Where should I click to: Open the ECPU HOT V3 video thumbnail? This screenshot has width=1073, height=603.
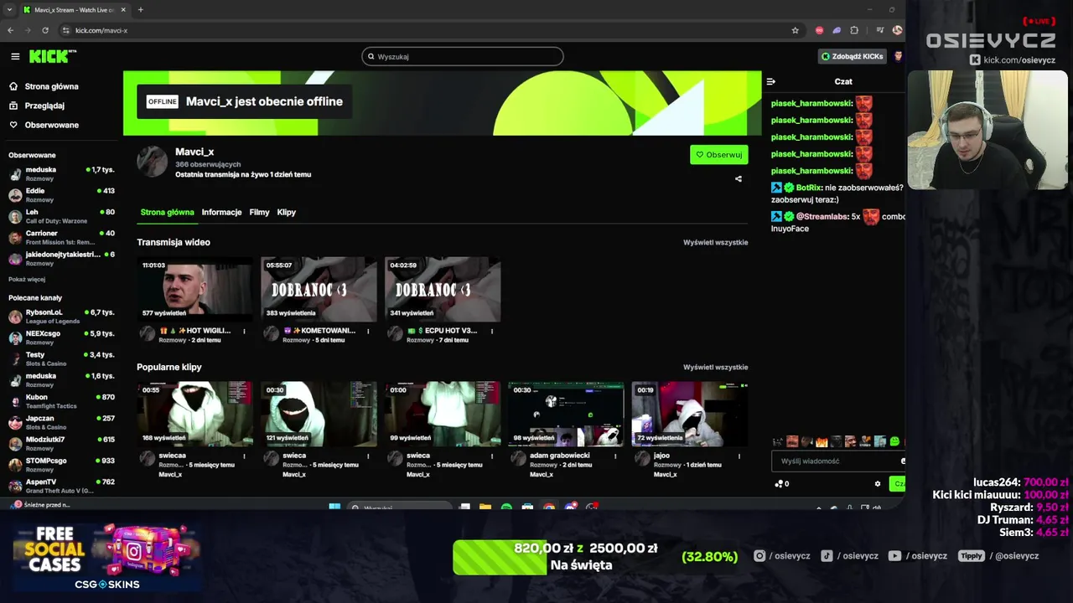tap(443, 289)
